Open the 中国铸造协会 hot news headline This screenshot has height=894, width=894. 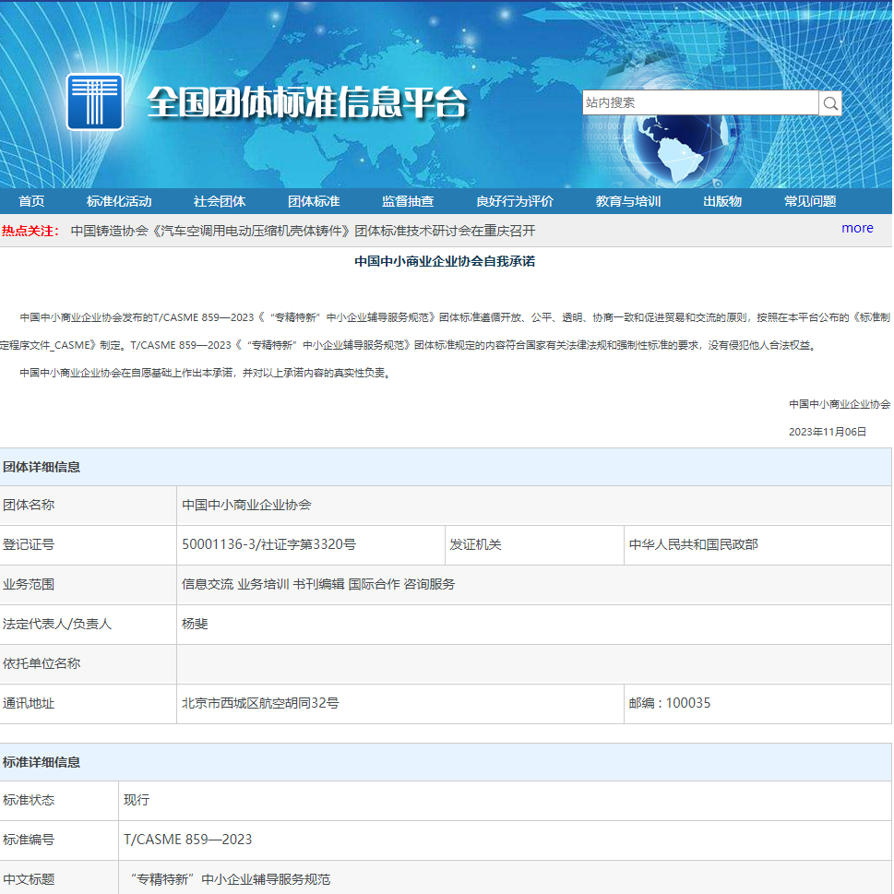303,231
